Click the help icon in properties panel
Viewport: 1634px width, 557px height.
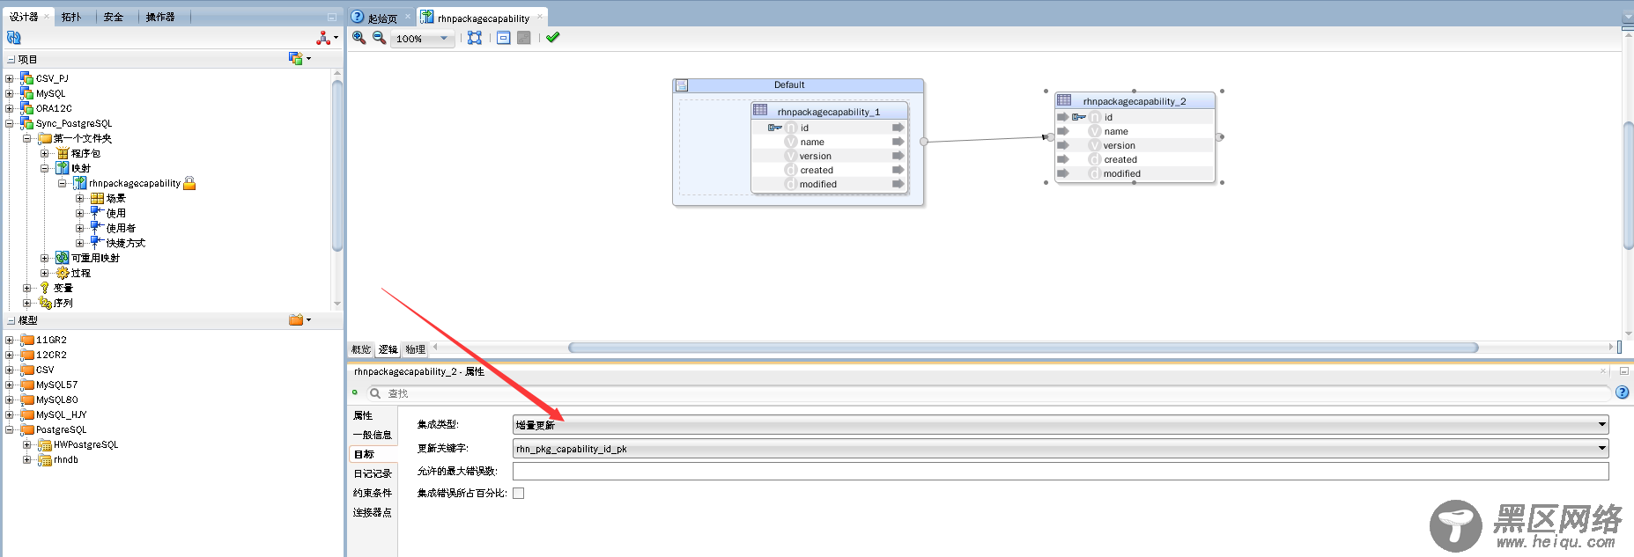tap(1622, 392)
